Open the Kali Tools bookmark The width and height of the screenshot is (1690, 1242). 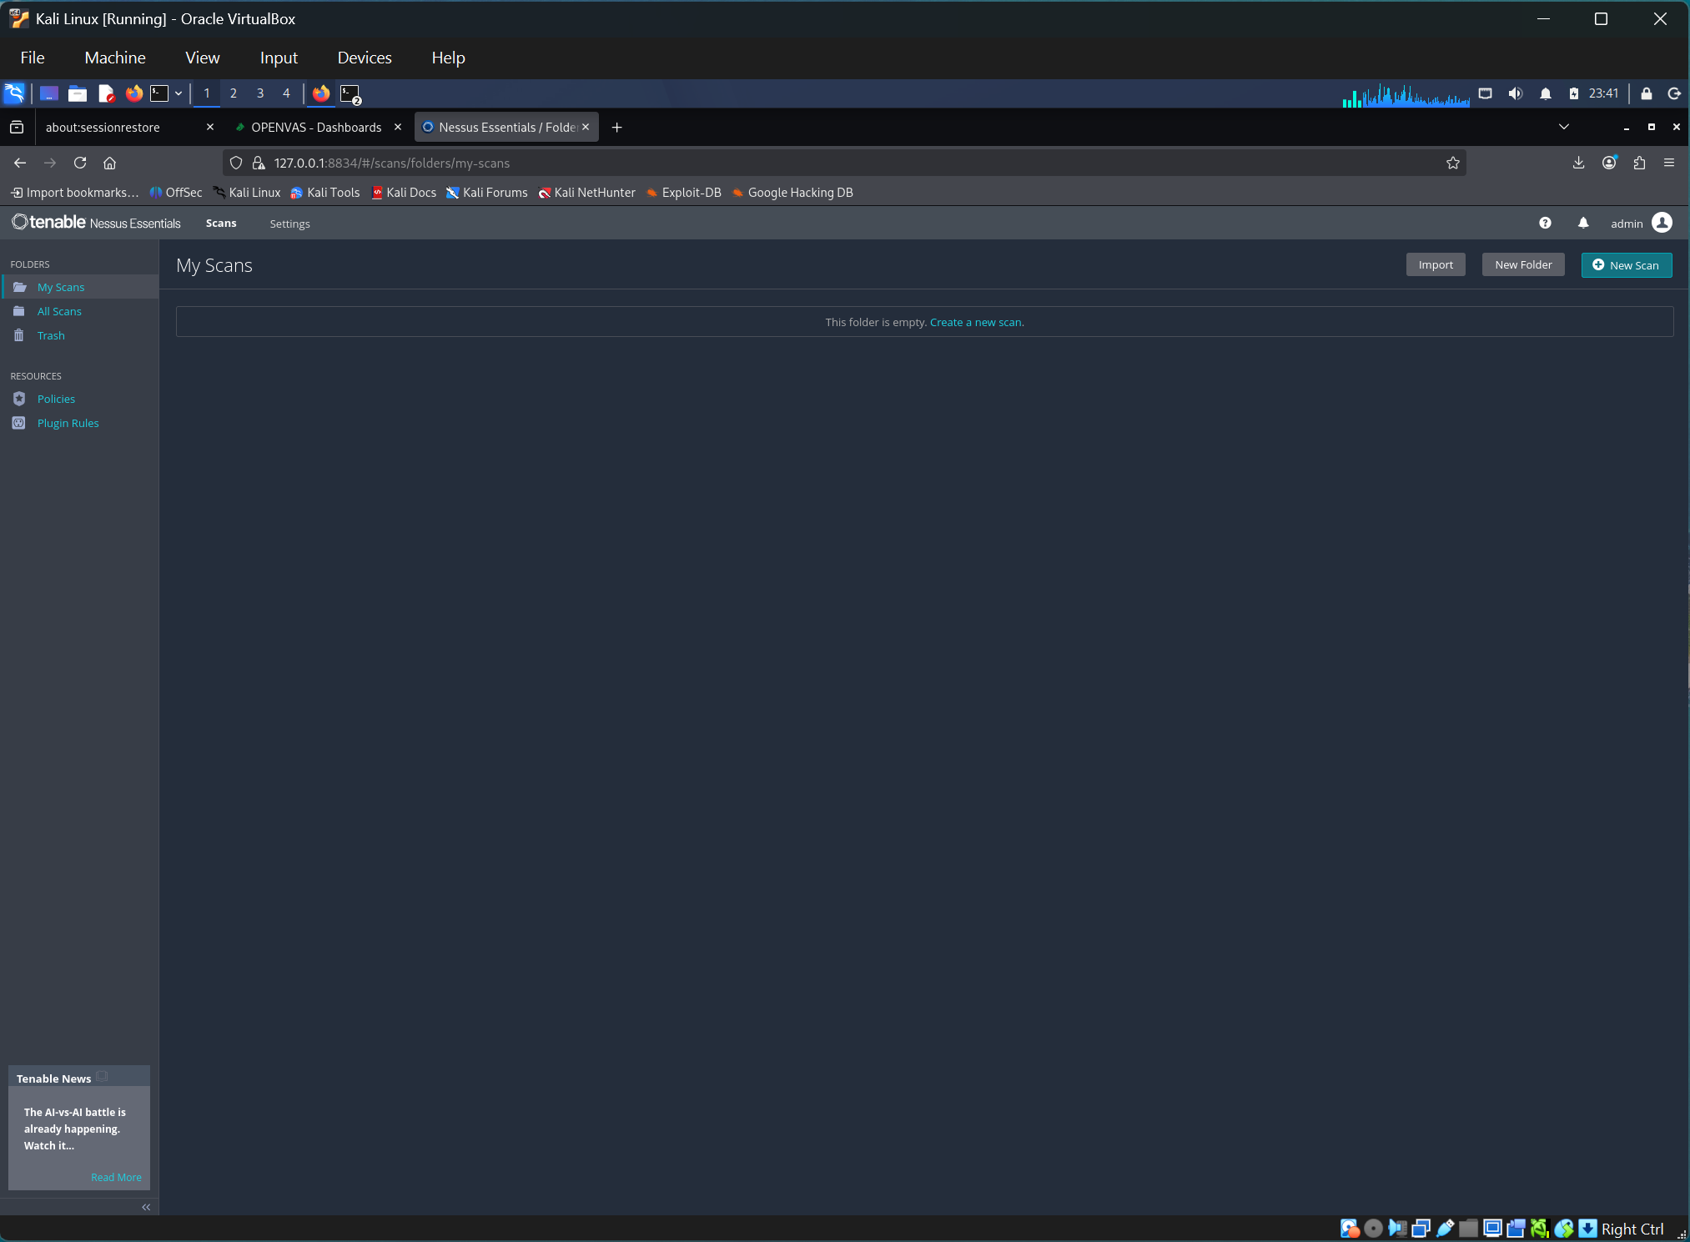point(325,193)
